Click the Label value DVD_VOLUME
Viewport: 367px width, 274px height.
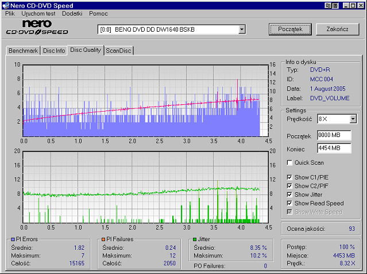330,98
